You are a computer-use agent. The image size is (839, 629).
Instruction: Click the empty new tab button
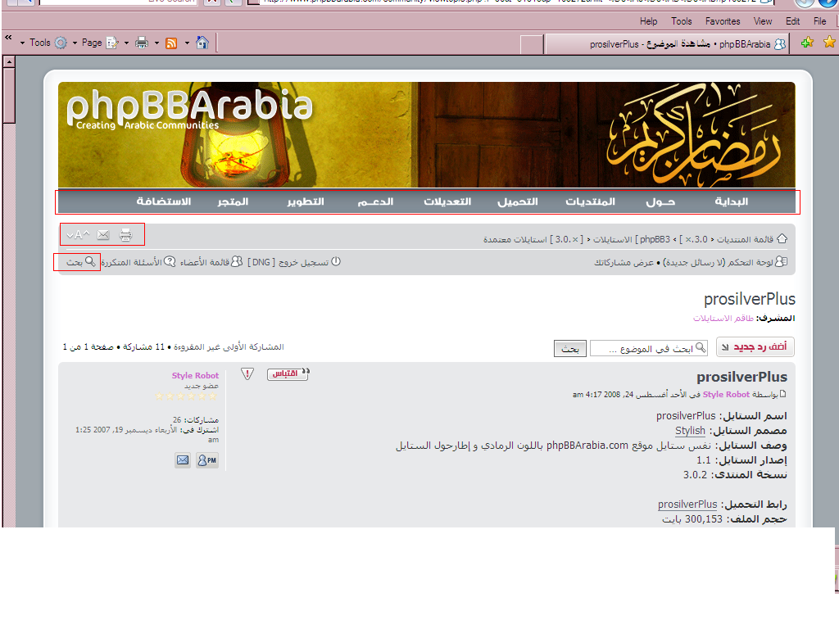[x=532, y=44]
